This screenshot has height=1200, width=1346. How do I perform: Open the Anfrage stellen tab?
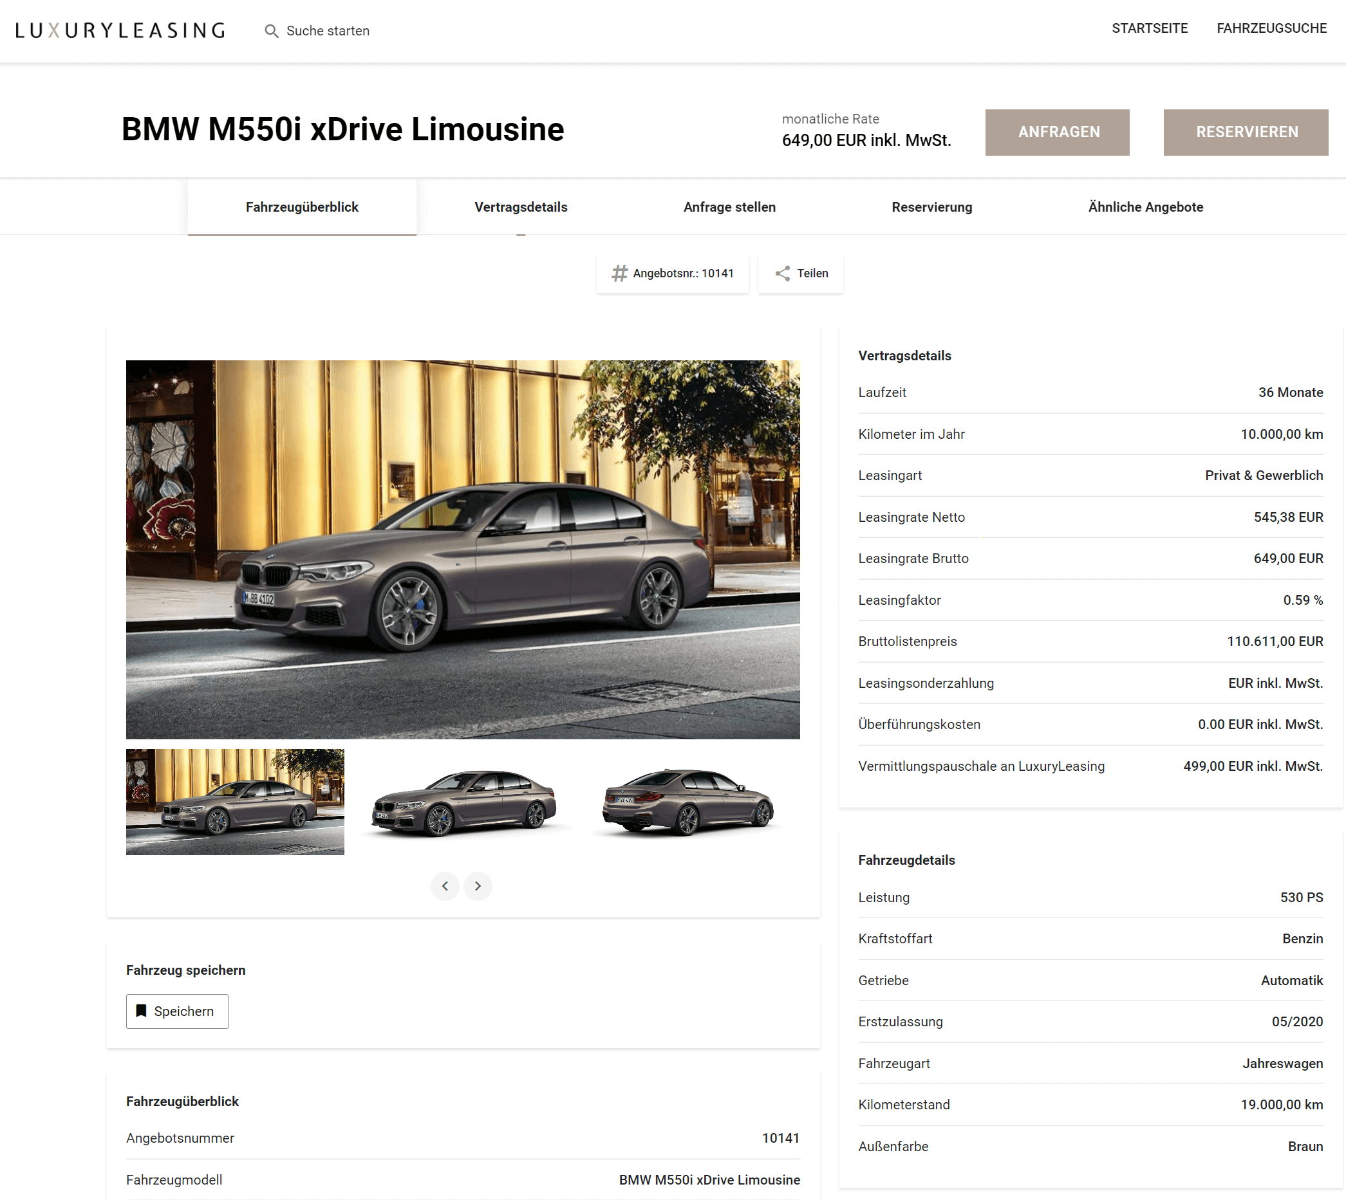[729, 207]
